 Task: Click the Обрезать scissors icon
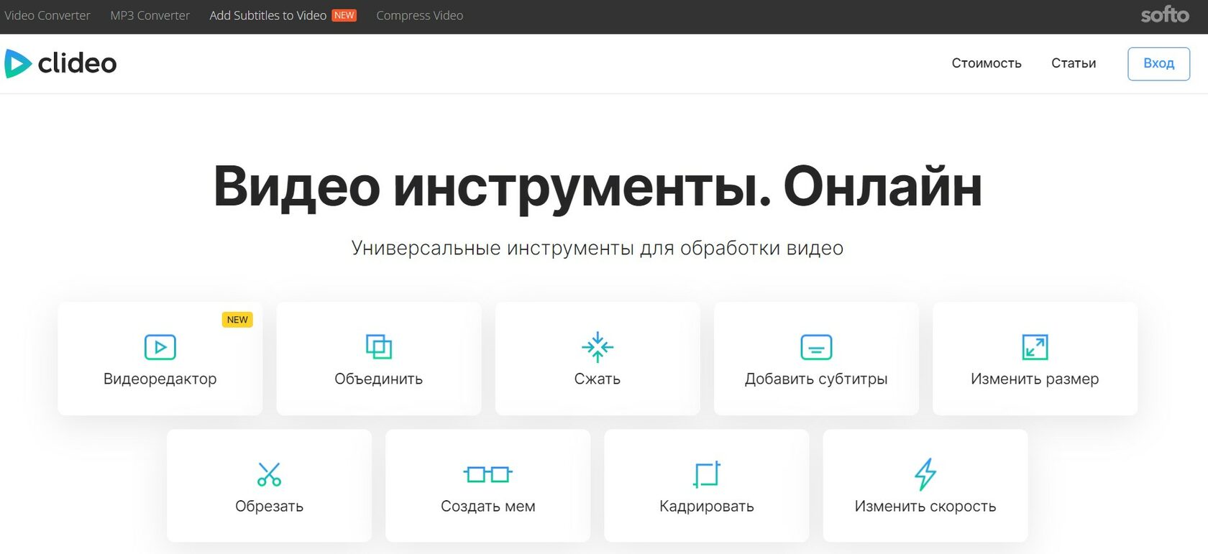click(269, 474)
